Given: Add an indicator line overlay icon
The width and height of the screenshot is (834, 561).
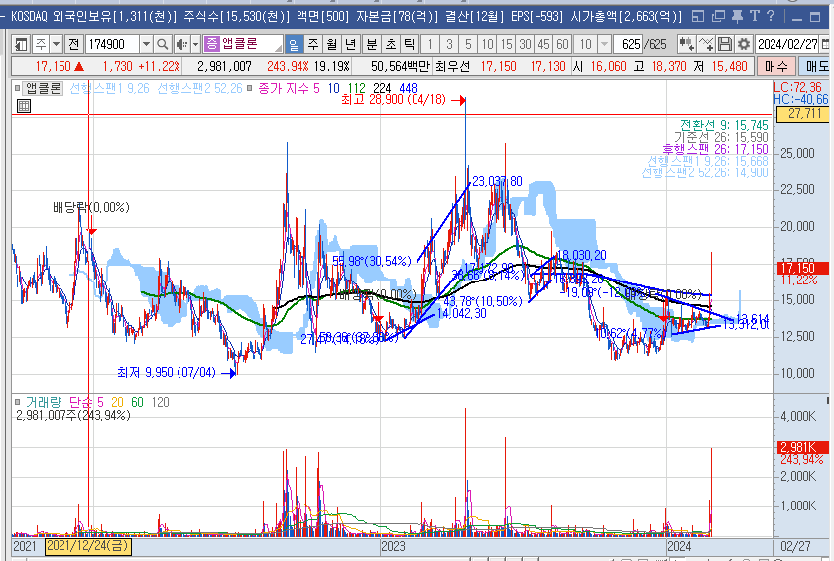Looking at the screenshot, I should click(706, 44).
